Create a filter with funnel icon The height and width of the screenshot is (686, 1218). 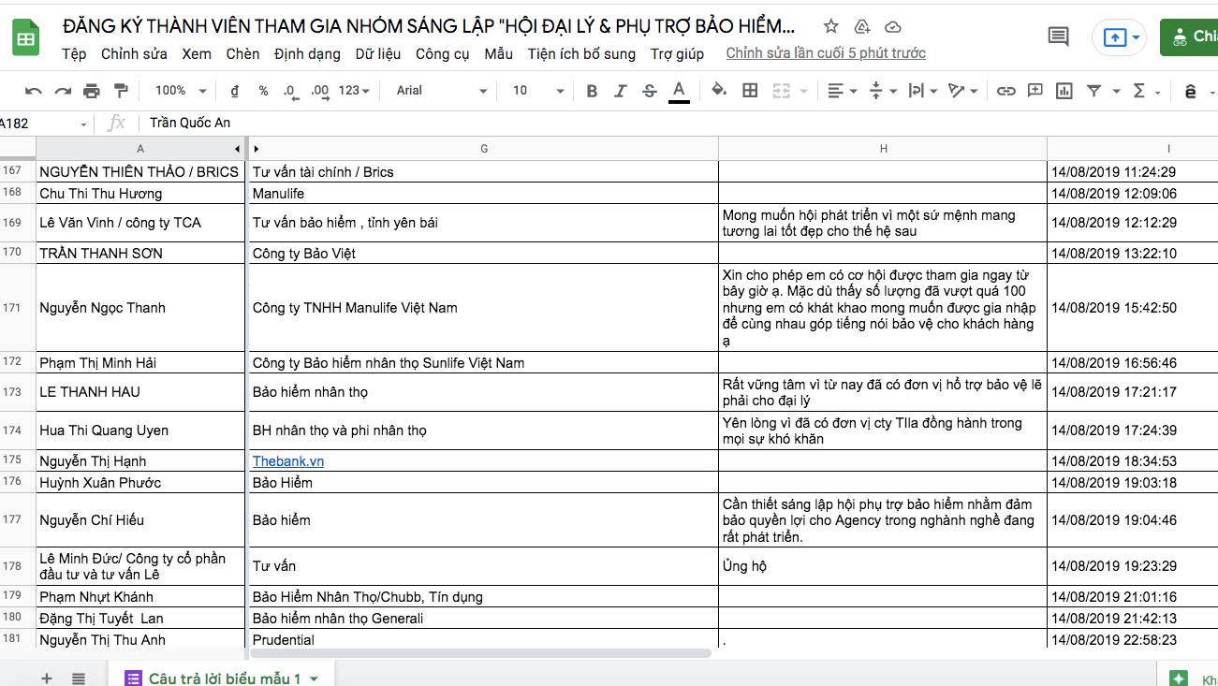coord(1093,91)
